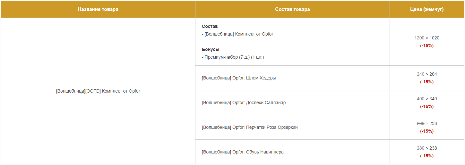This screenshot has width=465, height=165.
Task: Click the bold 'Бонусы' heading
Action: 211,49
